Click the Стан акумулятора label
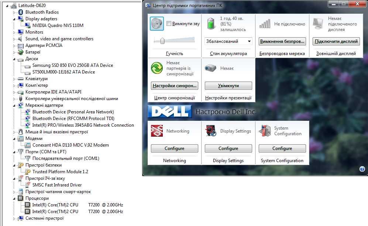 click(x=228, y=54)
